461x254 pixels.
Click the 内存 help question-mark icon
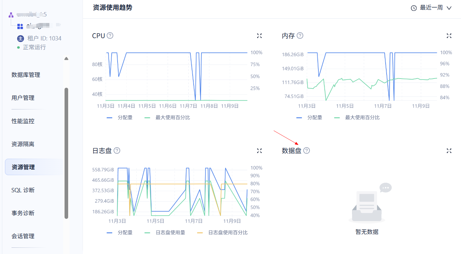coord(300,35)
